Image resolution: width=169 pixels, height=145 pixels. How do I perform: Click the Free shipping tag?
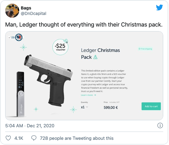(x=145, y=49)
